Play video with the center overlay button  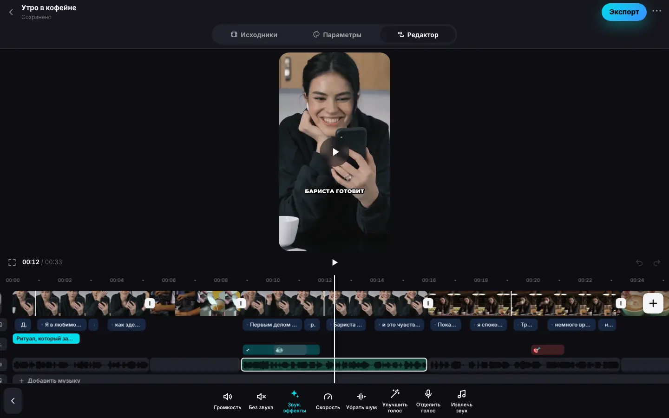(x=335, y=152)
